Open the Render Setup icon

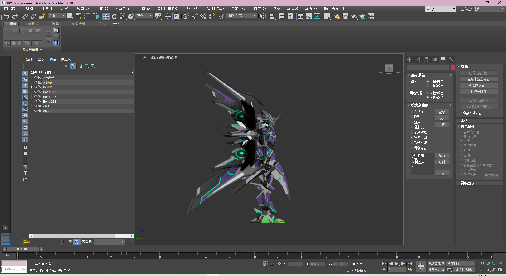pos(337,16)
